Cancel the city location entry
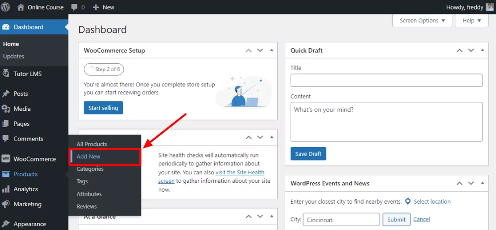 coord(421,219)
